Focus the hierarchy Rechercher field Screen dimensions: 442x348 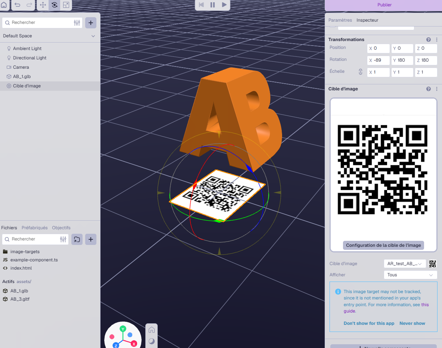pyautogui.click(x=38, y=22)
